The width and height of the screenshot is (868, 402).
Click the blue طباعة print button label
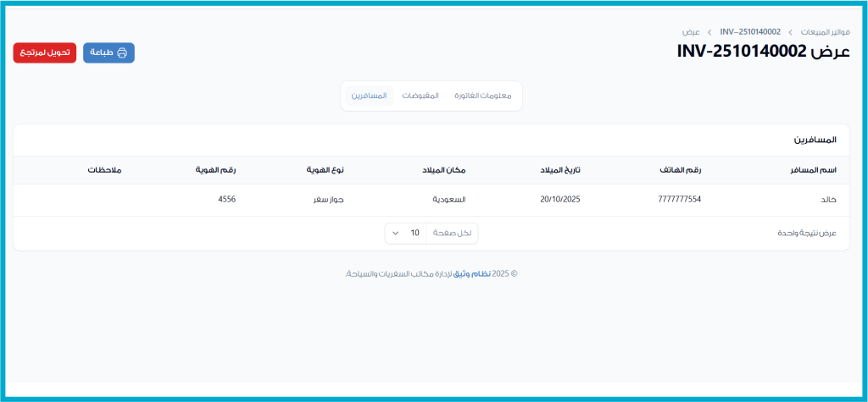(x=102, y=52)
